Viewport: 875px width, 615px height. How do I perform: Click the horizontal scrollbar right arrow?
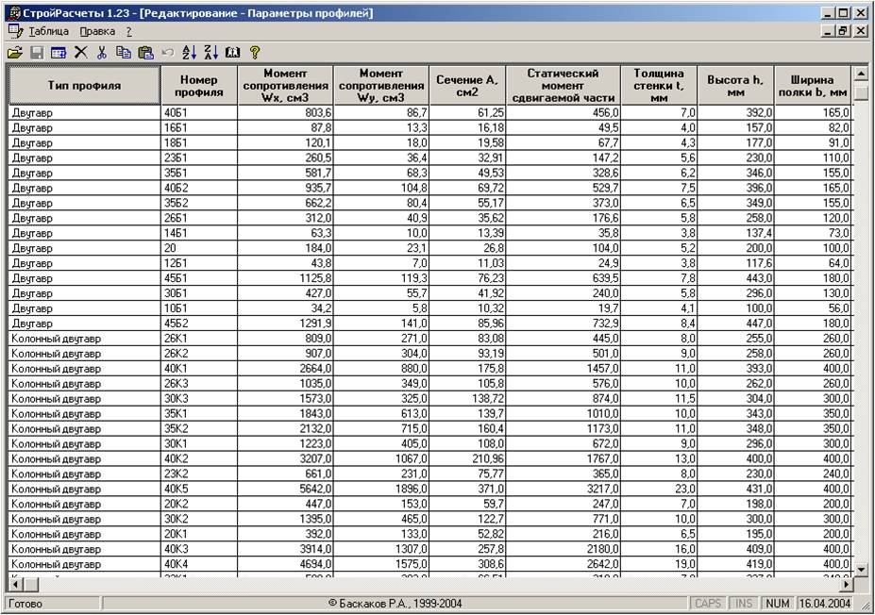847,584
